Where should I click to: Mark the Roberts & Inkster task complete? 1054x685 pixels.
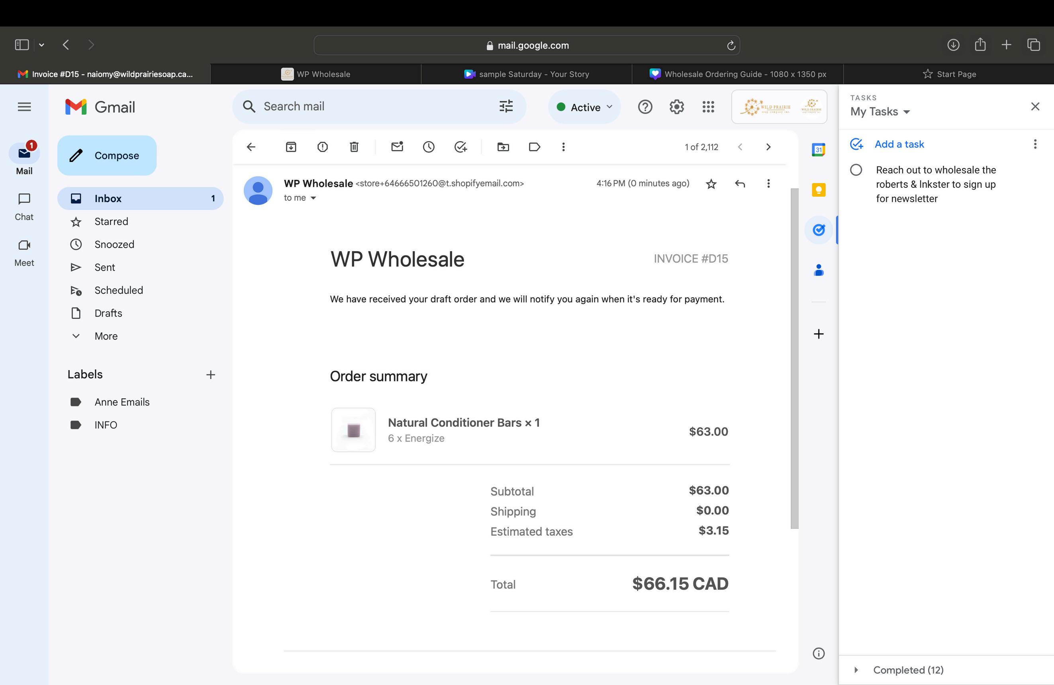tap(856, 170)
